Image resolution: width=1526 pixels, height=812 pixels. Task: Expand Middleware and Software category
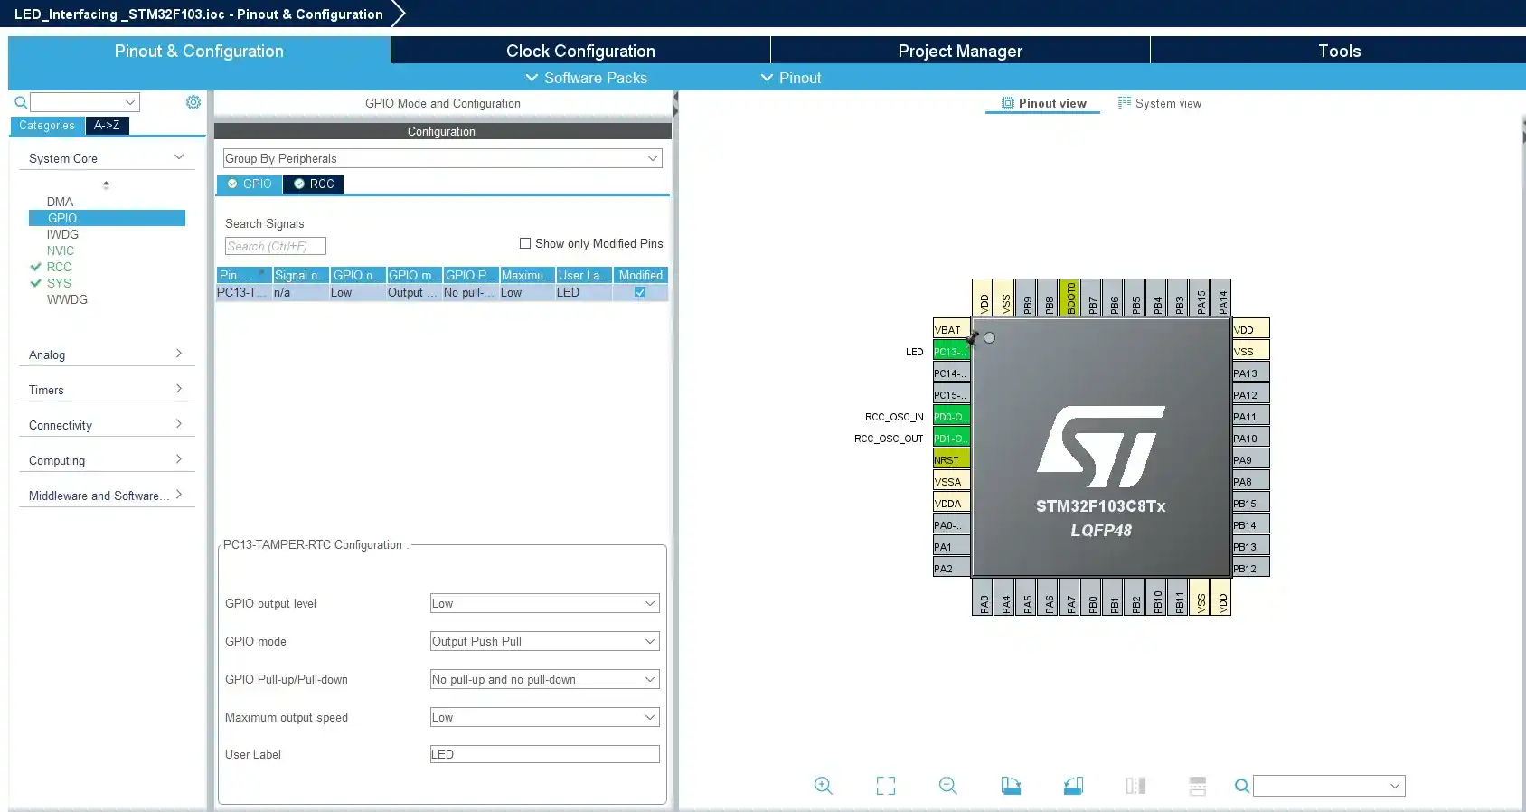tap(107, 496)
